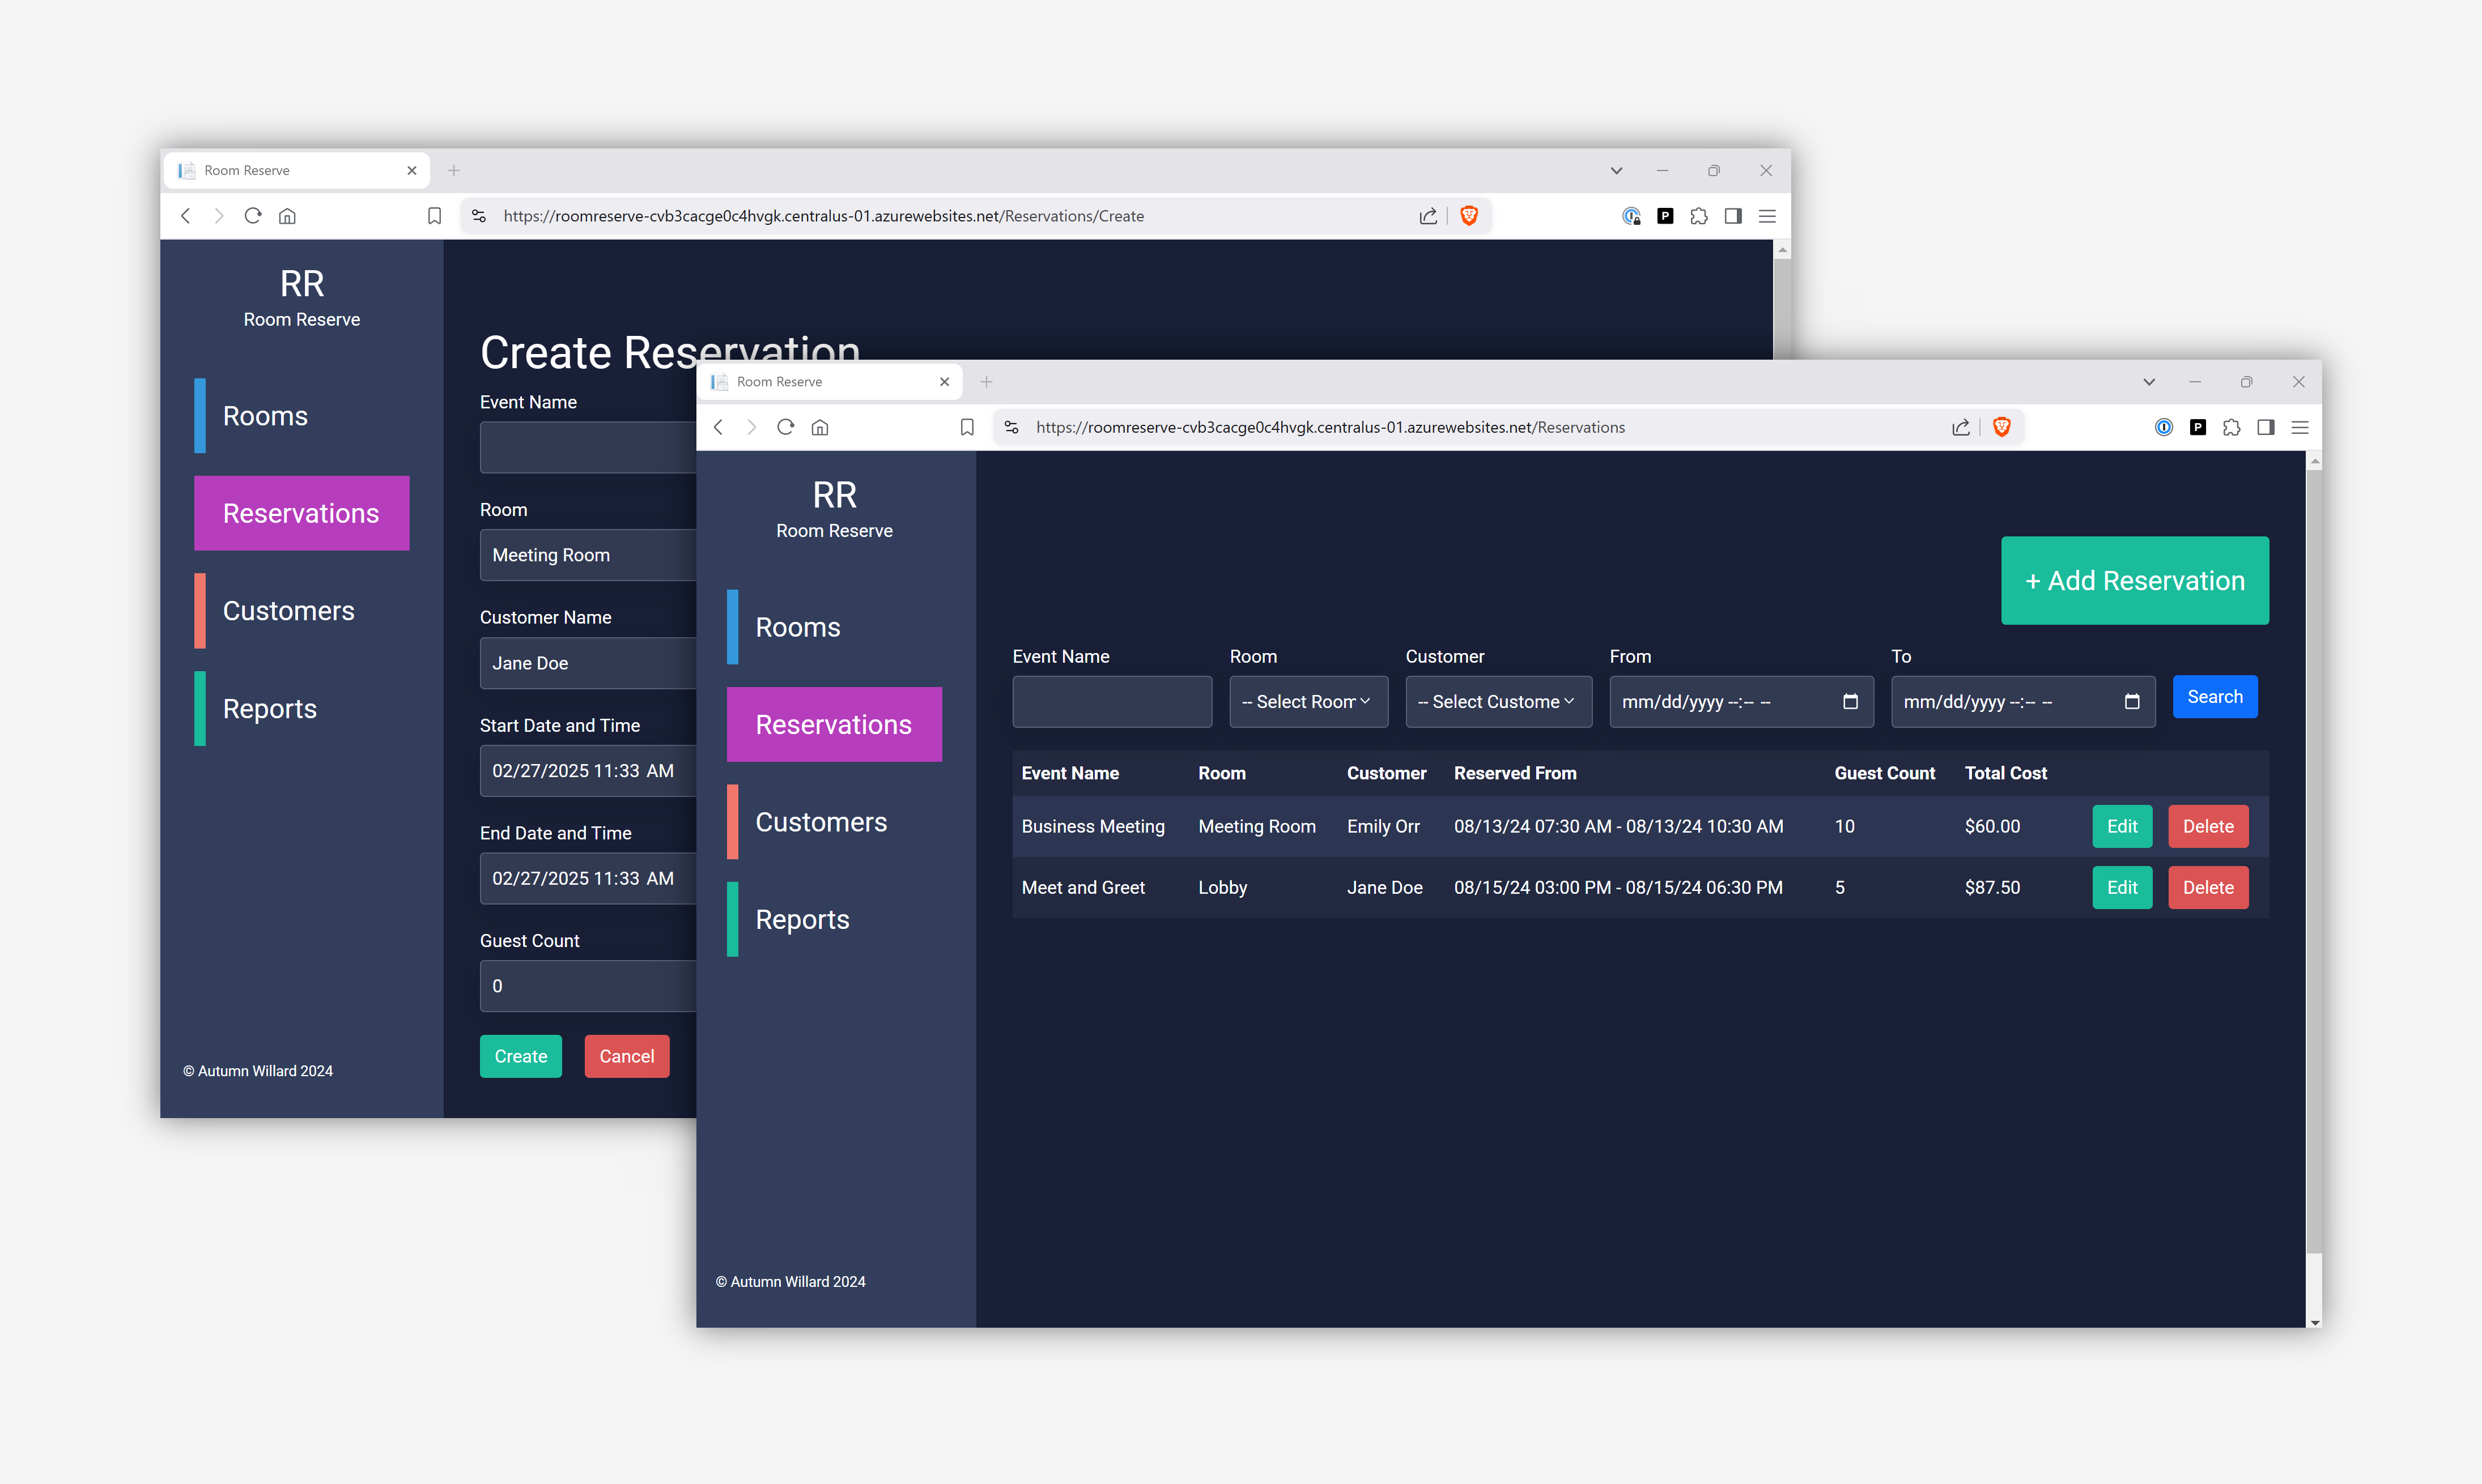Click the Brave Shields icon in the address bar
Viewport: 2482px width, 1484px height.
coord(2002,427)
